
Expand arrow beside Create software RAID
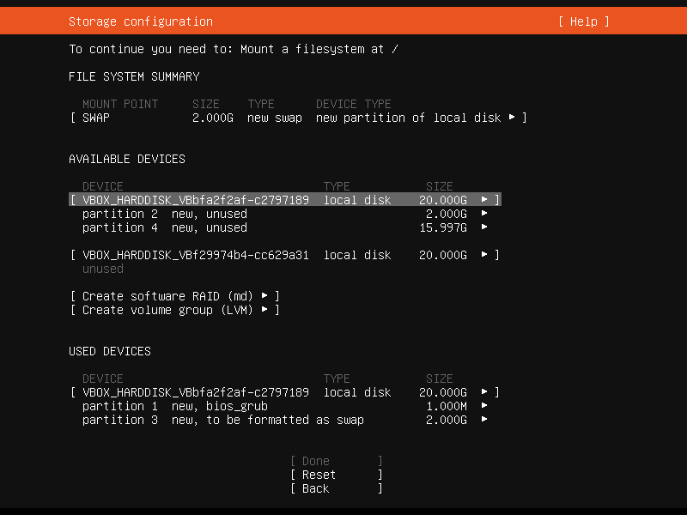click(x=264, y=295)
